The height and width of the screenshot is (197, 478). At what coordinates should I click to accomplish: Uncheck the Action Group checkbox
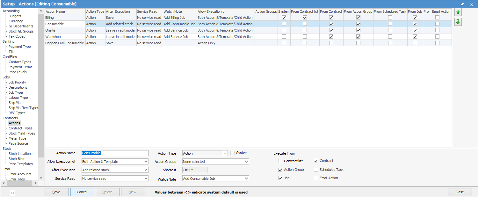pos(280,170)
